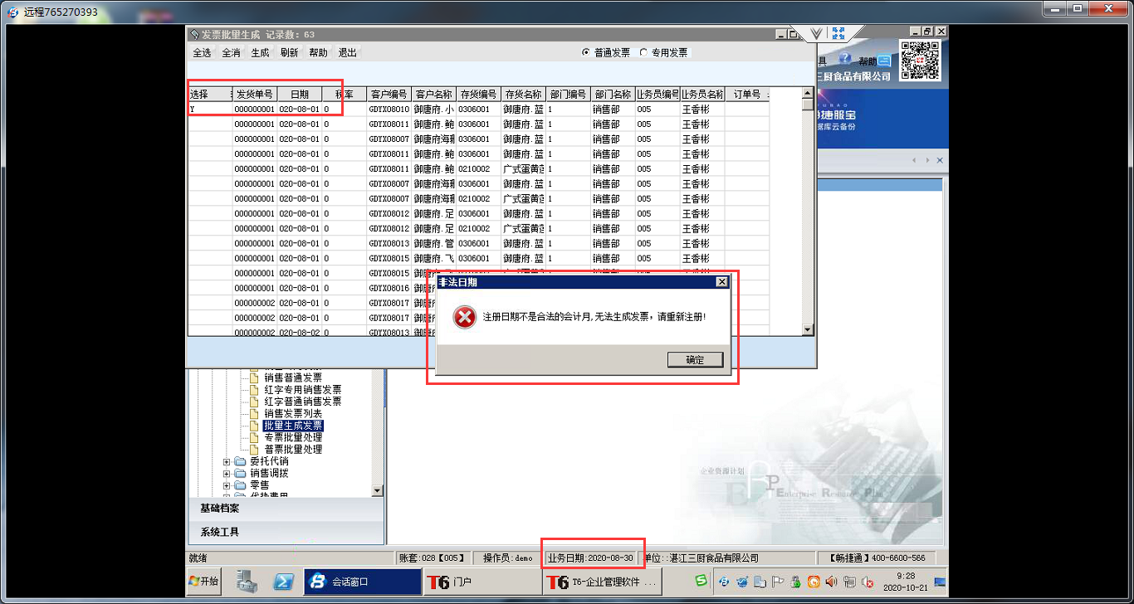Viewport: 1134px width, 604px height.
Task: Select the 普通发票 radio button
Action: pos(587,52)
